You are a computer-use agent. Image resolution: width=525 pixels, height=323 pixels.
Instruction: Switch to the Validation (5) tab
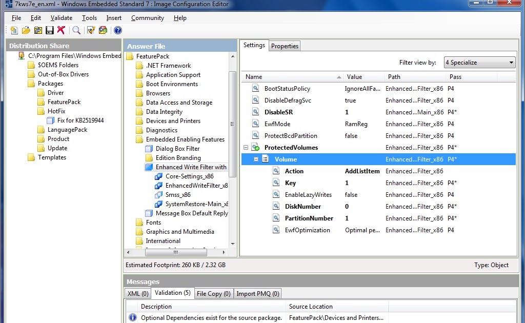tap(172, 293)
